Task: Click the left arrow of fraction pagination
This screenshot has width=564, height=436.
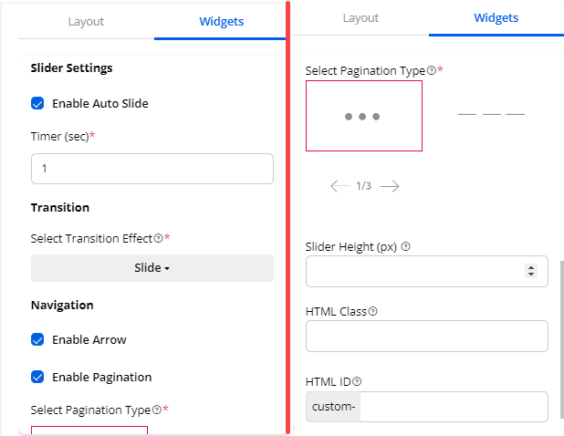Action: coord(339,186)
